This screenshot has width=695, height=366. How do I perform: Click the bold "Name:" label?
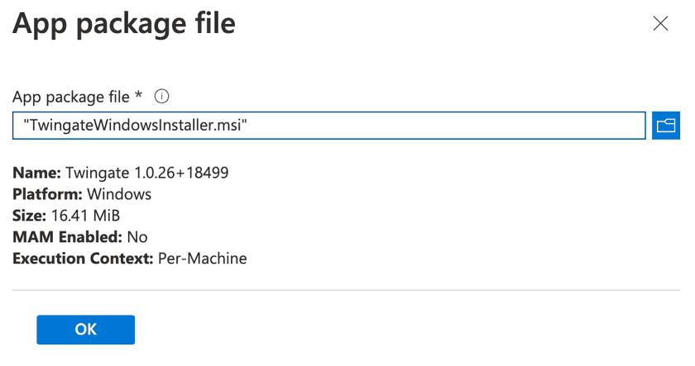click(x=36, y=173)
